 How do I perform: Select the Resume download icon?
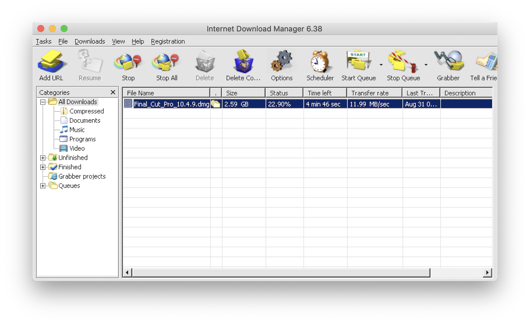point(89,64)
